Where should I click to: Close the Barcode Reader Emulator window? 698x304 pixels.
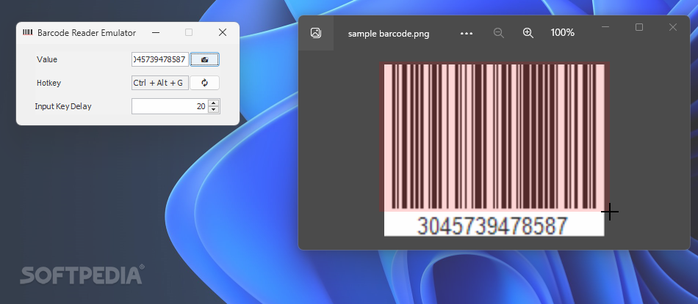point(223,32)
